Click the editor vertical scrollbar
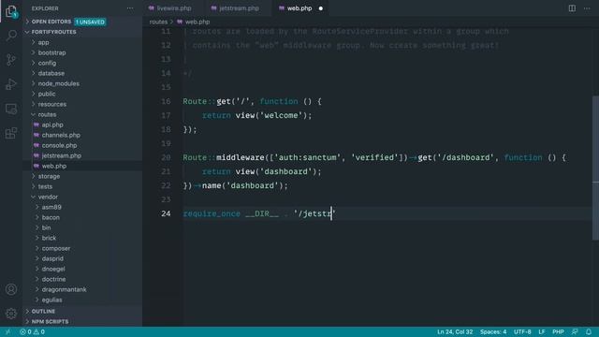This screenshot has height=337, width=599. (595, 168)
